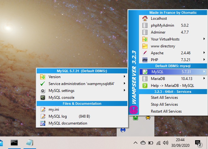Image resolution: width=208 pixels, height=149 pixels.
Task: Open the www directory folder
Action: tap(163, 46)
